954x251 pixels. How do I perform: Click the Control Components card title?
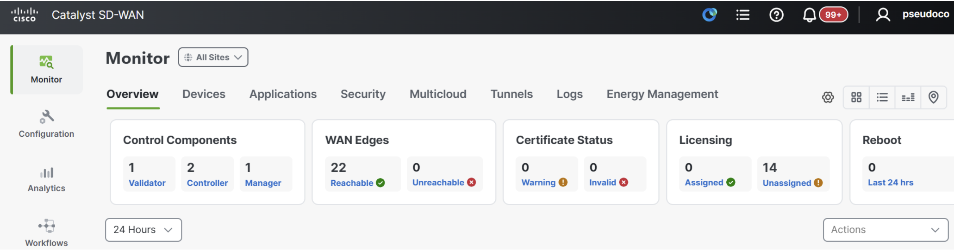[180, 140]
